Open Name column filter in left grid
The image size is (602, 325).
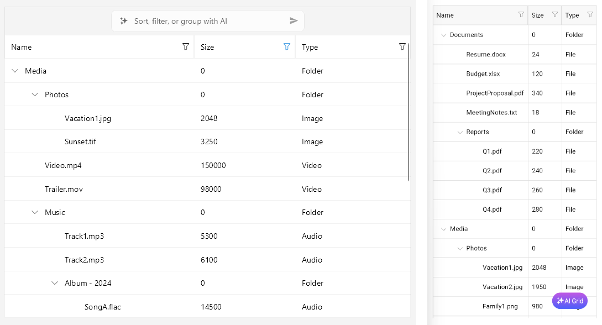pos(186,47)
